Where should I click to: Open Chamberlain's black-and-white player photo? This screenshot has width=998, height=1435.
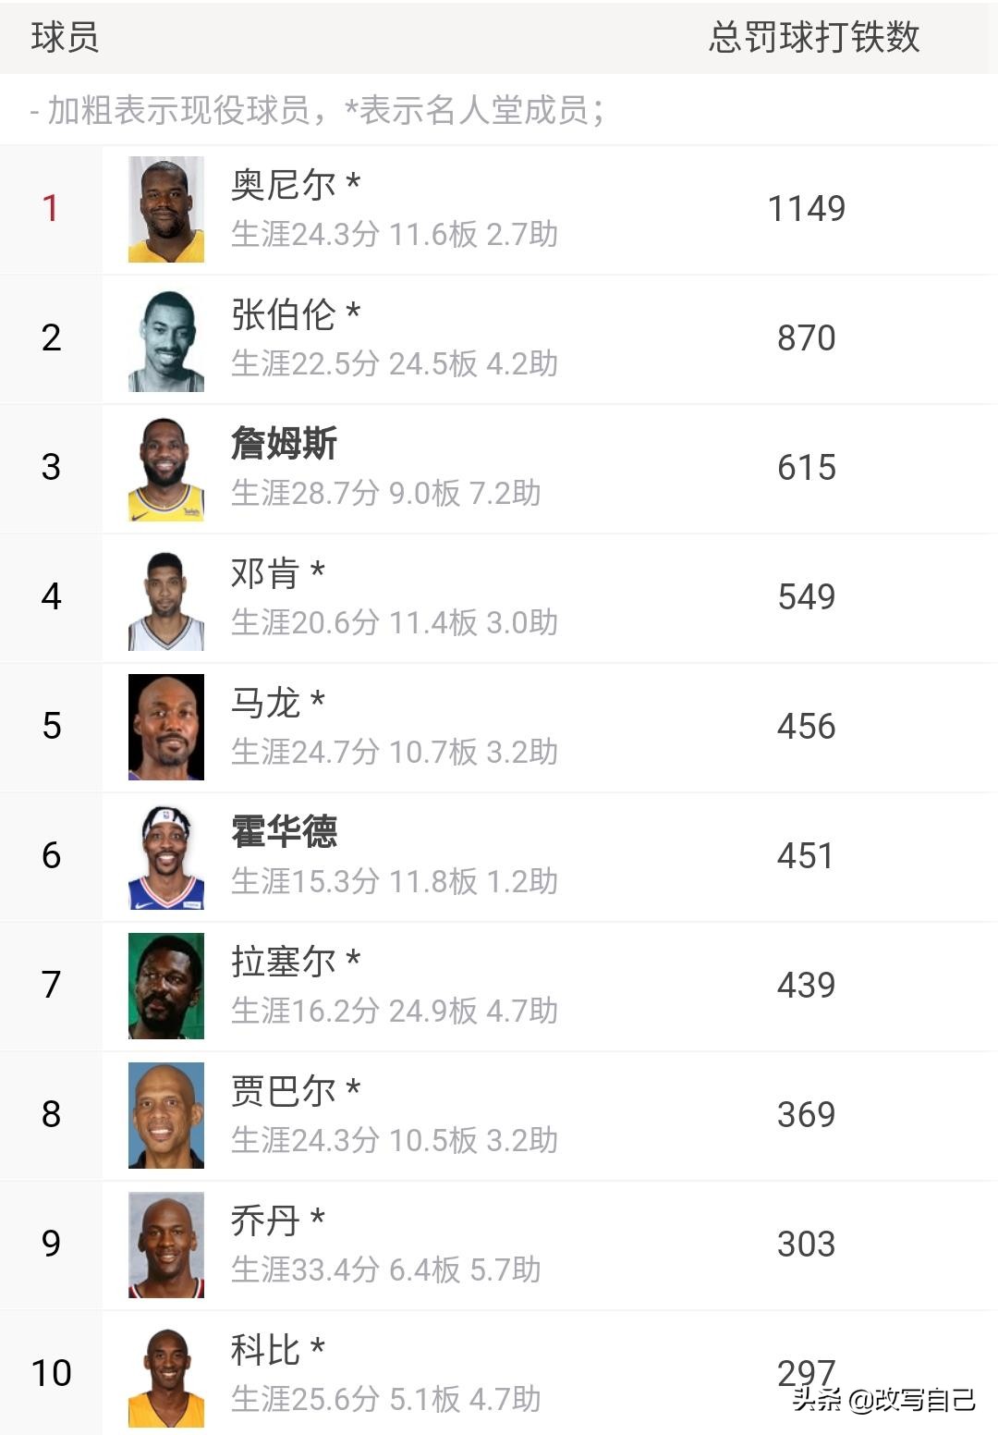pyautogui.click(x=166, y=339)
